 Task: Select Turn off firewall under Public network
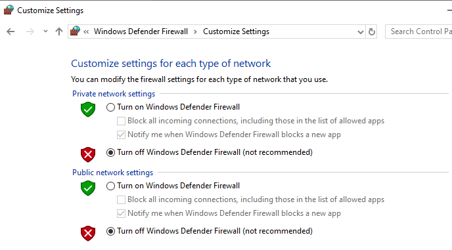[x=110, y=231]
